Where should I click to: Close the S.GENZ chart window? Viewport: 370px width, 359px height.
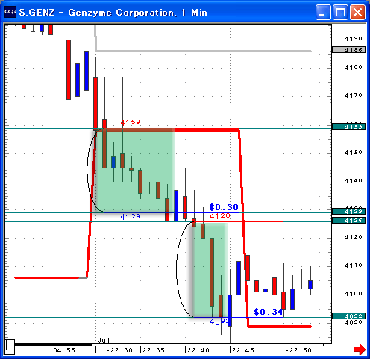[358, 12]
